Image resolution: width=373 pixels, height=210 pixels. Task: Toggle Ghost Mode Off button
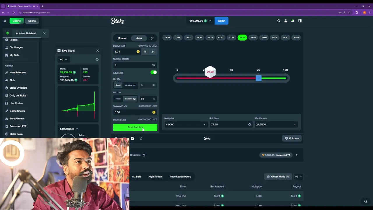tap(278, 176)
